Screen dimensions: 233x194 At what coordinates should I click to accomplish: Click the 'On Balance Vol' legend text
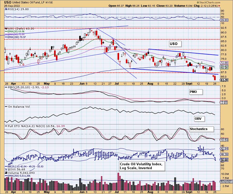click(x=19, y=107)
